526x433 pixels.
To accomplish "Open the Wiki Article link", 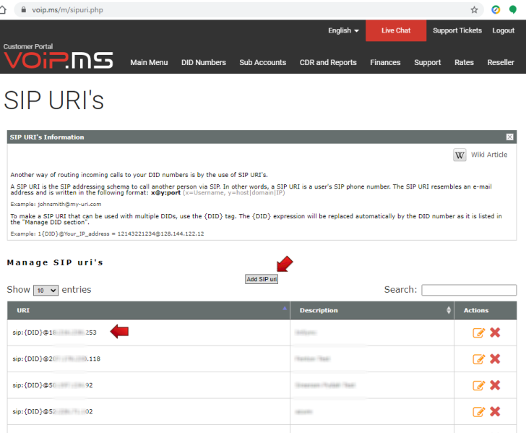I will pyautogui.click(x=489, y=155).
